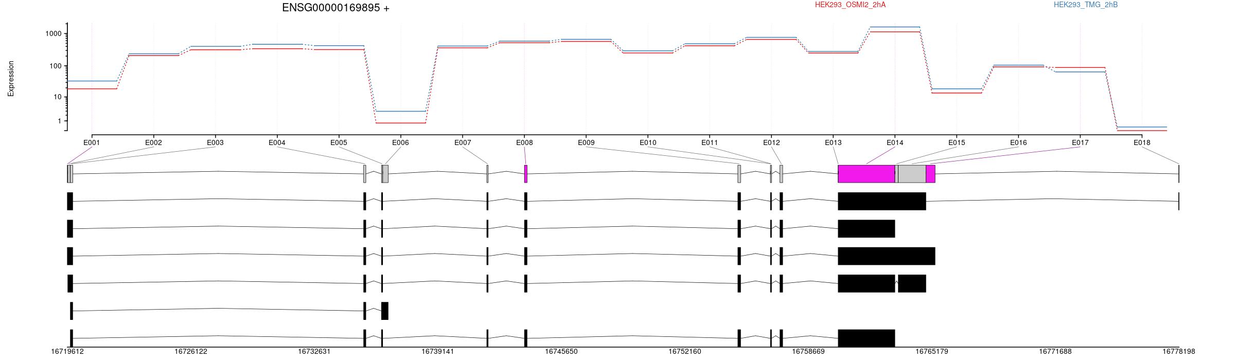Select exon label E012
The image size is (1235, 360).
tap(771, 142)
